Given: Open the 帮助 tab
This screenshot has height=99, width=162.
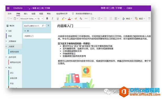Looking at the screenshot, I should pyautogui.click(x=49, y=14).
